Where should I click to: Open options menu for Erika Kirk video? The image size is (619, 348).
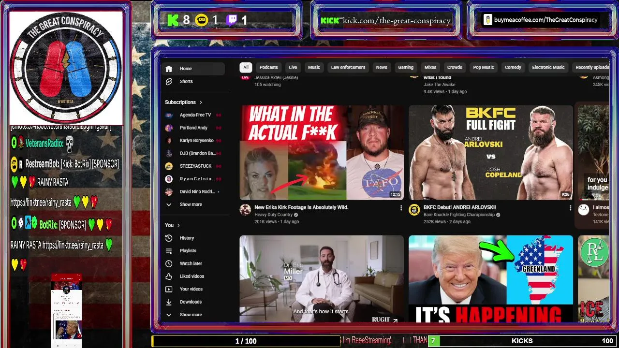(401, 208)
